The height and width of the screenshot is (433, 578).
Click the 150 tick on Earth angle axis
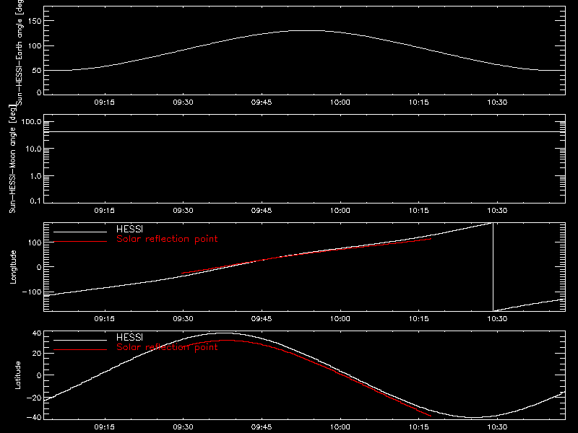click(35, 21)
